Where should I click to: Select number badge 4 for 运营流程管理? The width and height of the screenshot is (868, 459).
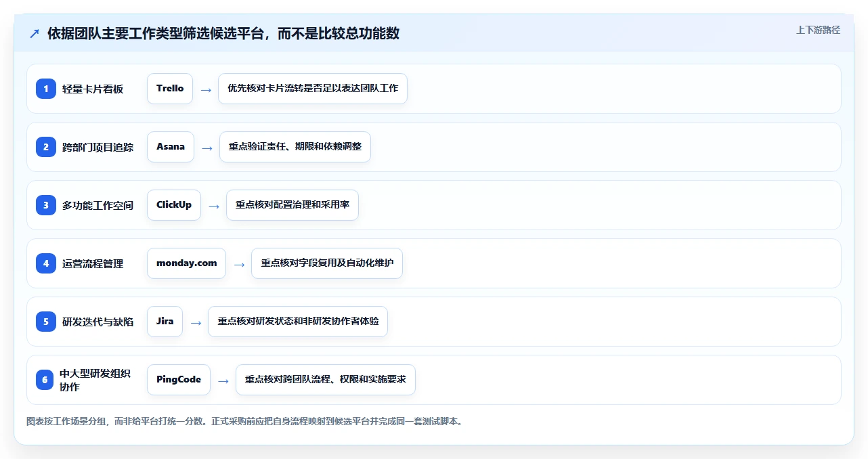46,263
